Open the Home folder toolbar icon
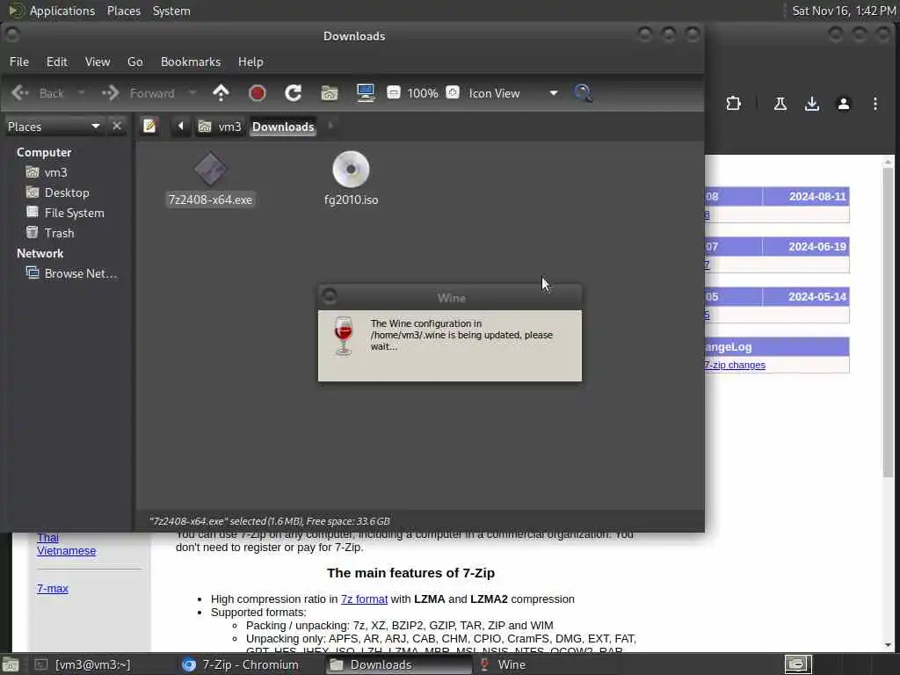 pyautogui.click(x=330, y=93)
